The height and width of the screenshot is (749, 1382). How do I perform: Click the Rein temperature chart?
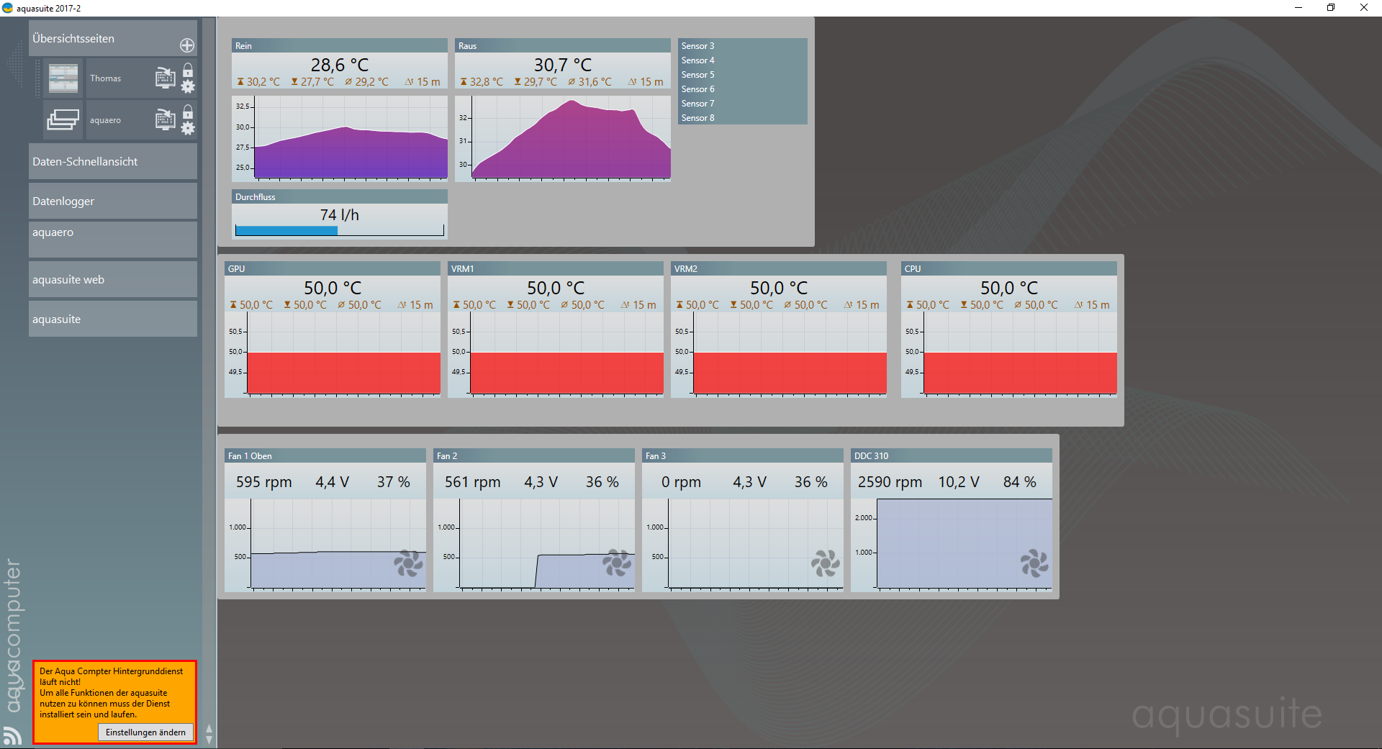point(340,138)
